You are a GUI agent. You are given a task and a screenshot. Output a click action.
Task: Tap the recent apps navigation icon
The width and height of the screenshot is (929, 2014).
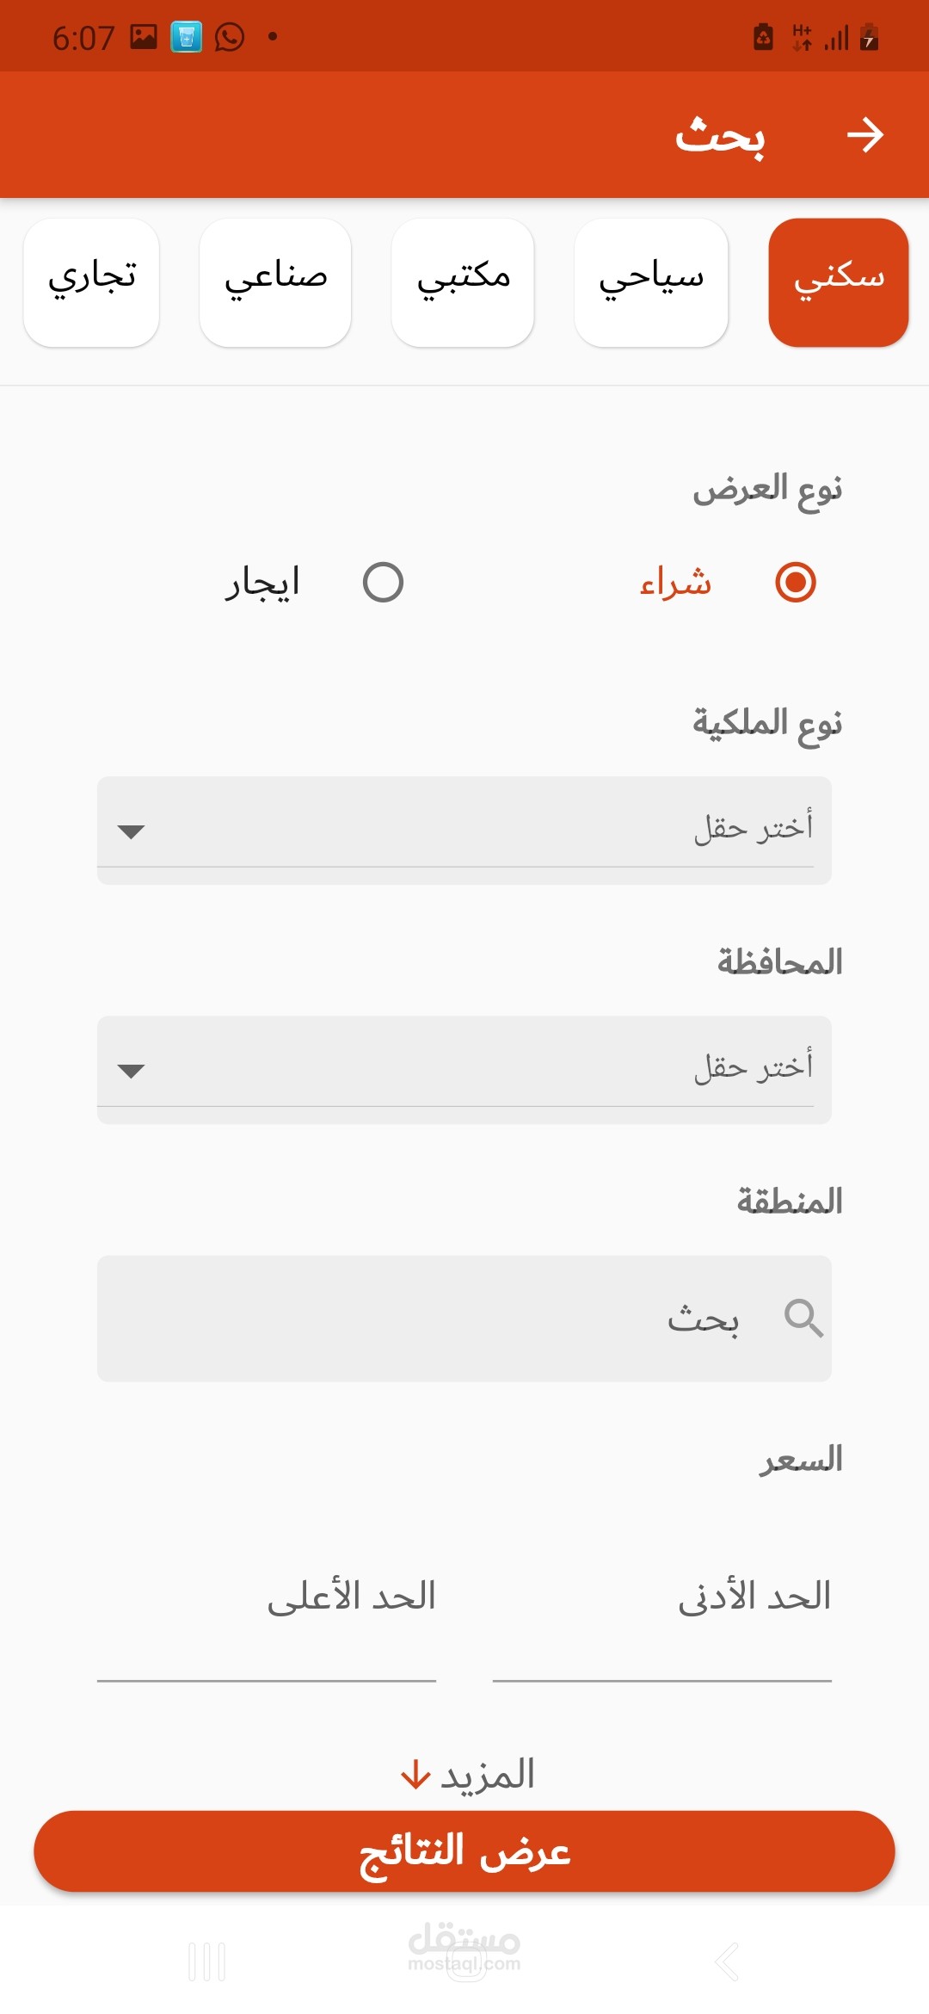click(x=207, y=1961)
